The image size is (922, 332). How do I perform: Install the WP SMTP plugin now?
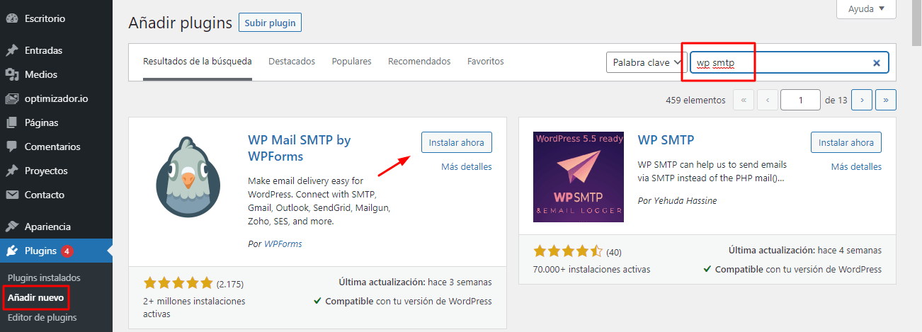[846, 142]
